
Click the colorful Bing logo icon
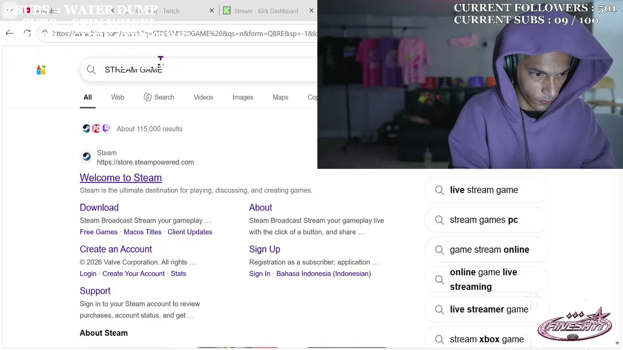[41, 70]
